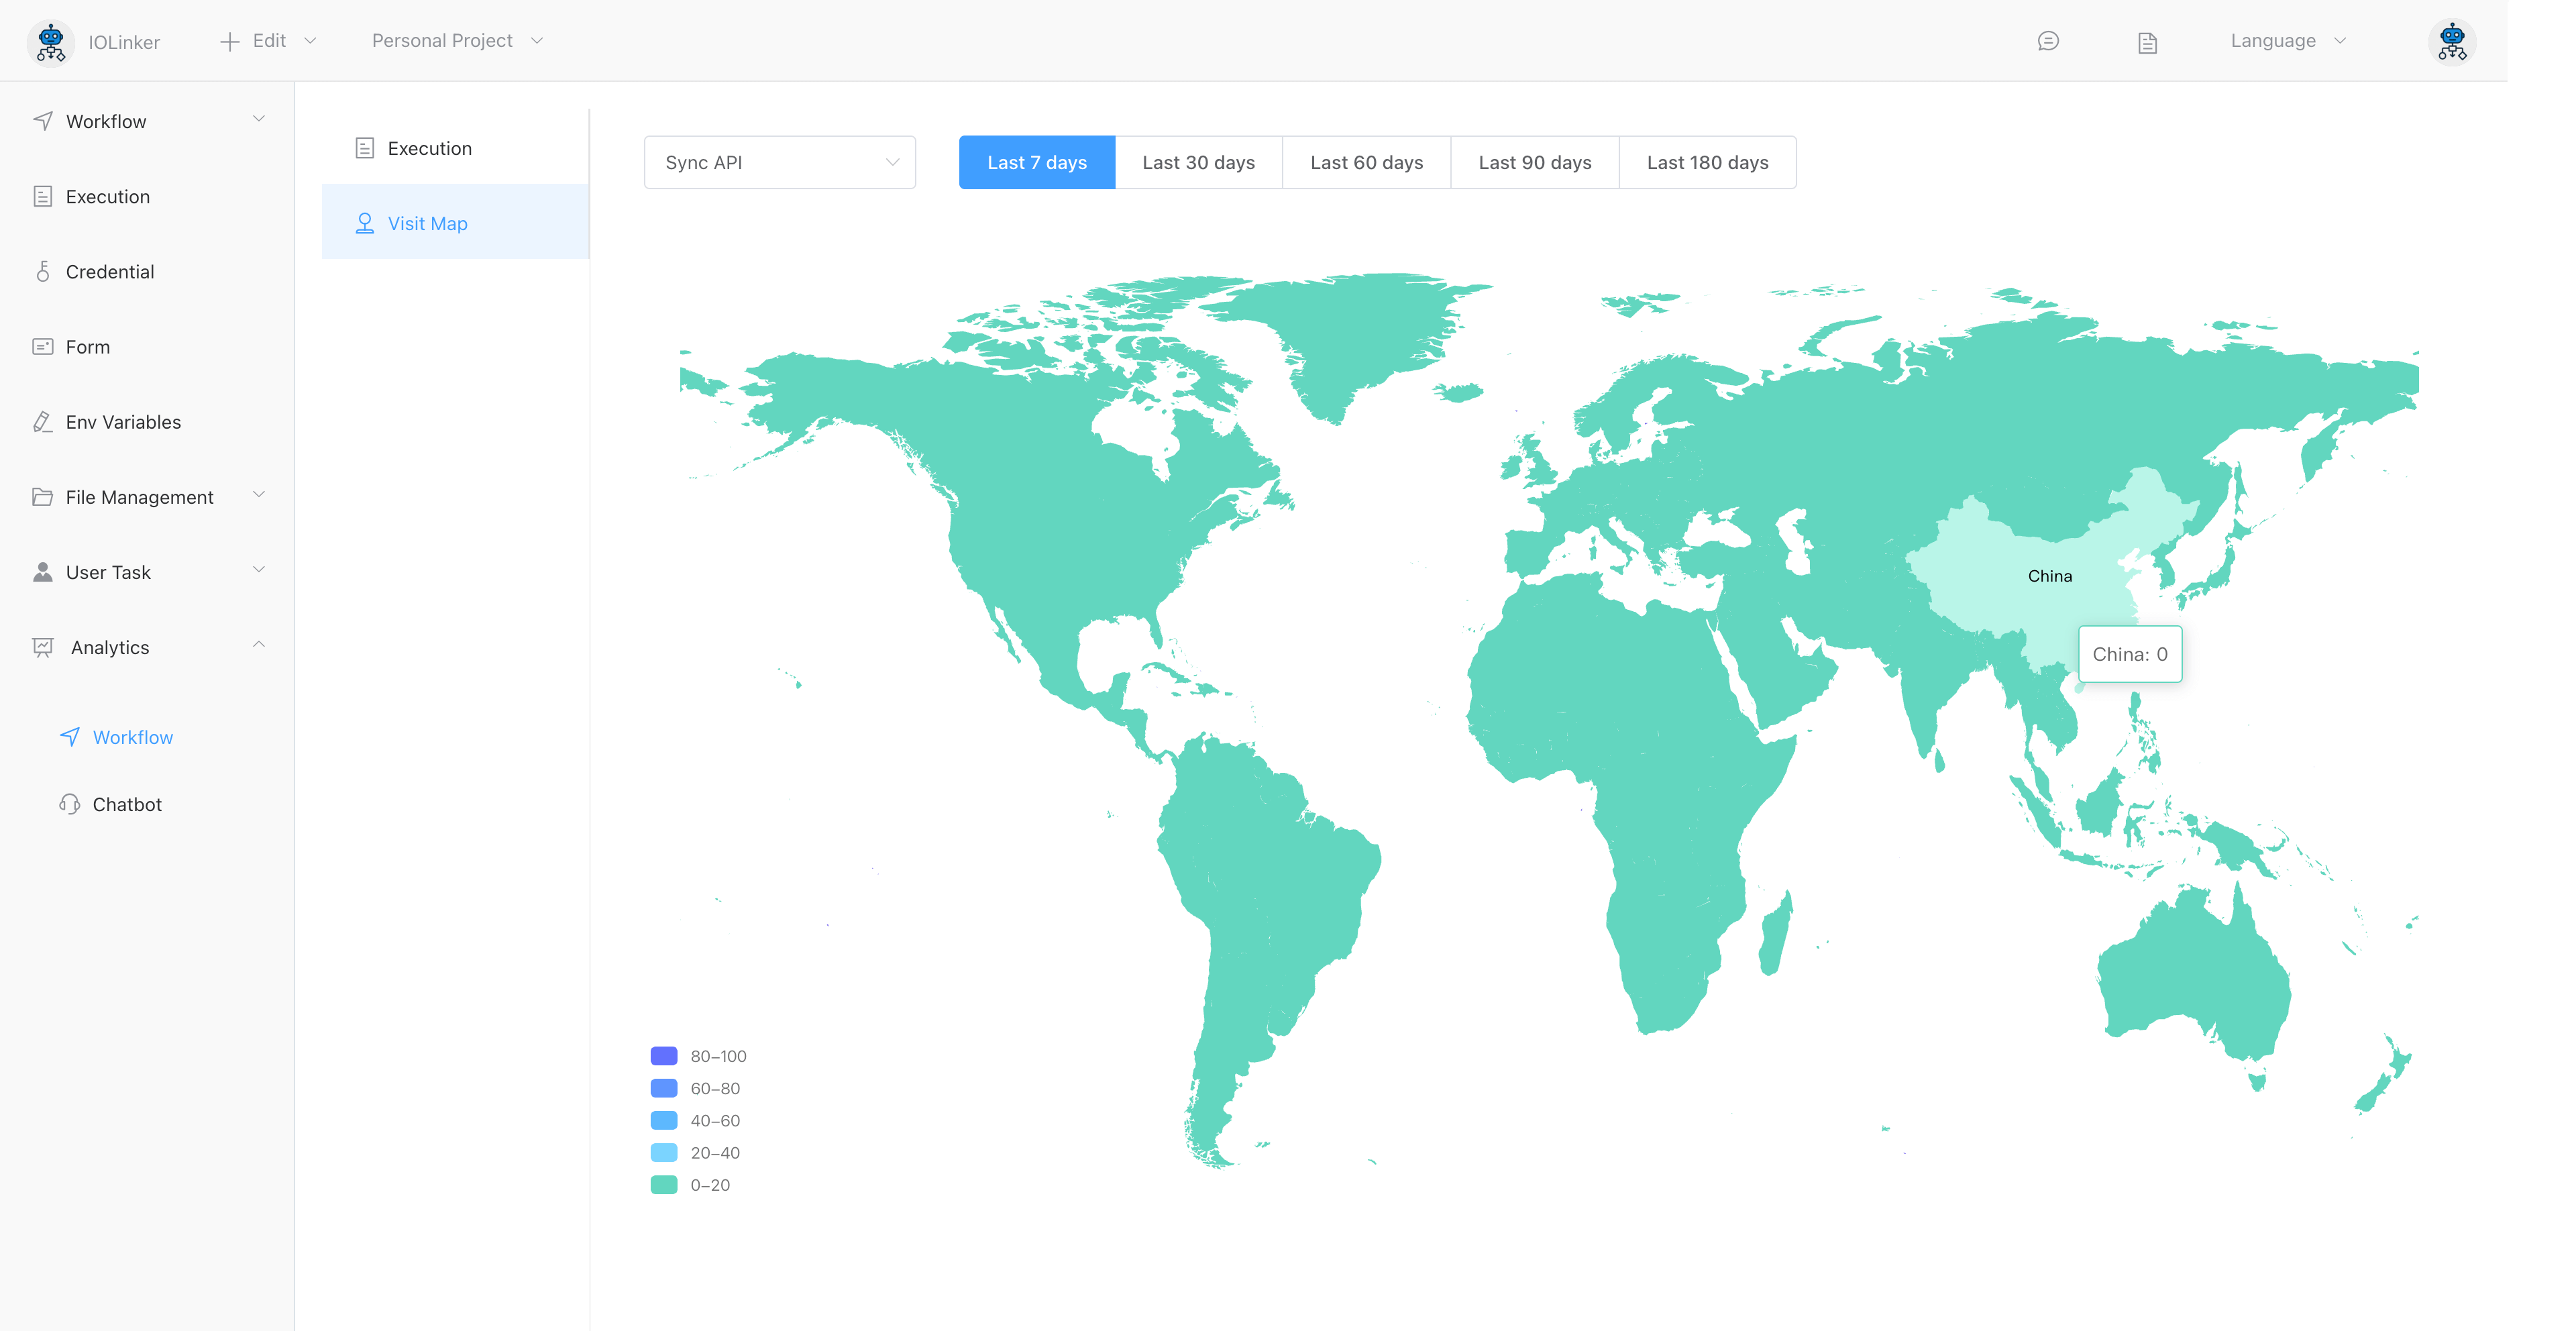Open Env Variables in sidebar

(123, 422)
